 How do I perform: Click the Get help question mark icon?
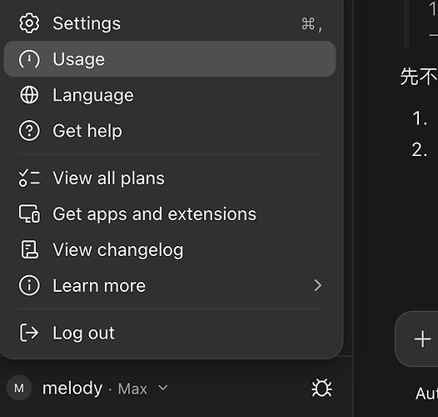tap(29, 131)
